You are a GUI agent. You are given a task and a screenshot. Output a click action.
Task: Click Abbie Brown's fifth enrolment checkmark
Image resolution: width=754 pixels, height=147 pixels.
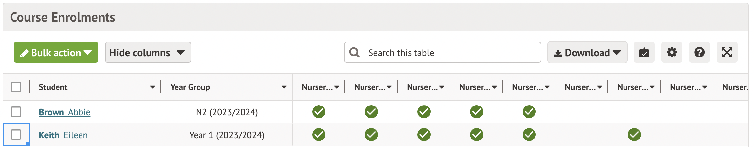point(529,112)
